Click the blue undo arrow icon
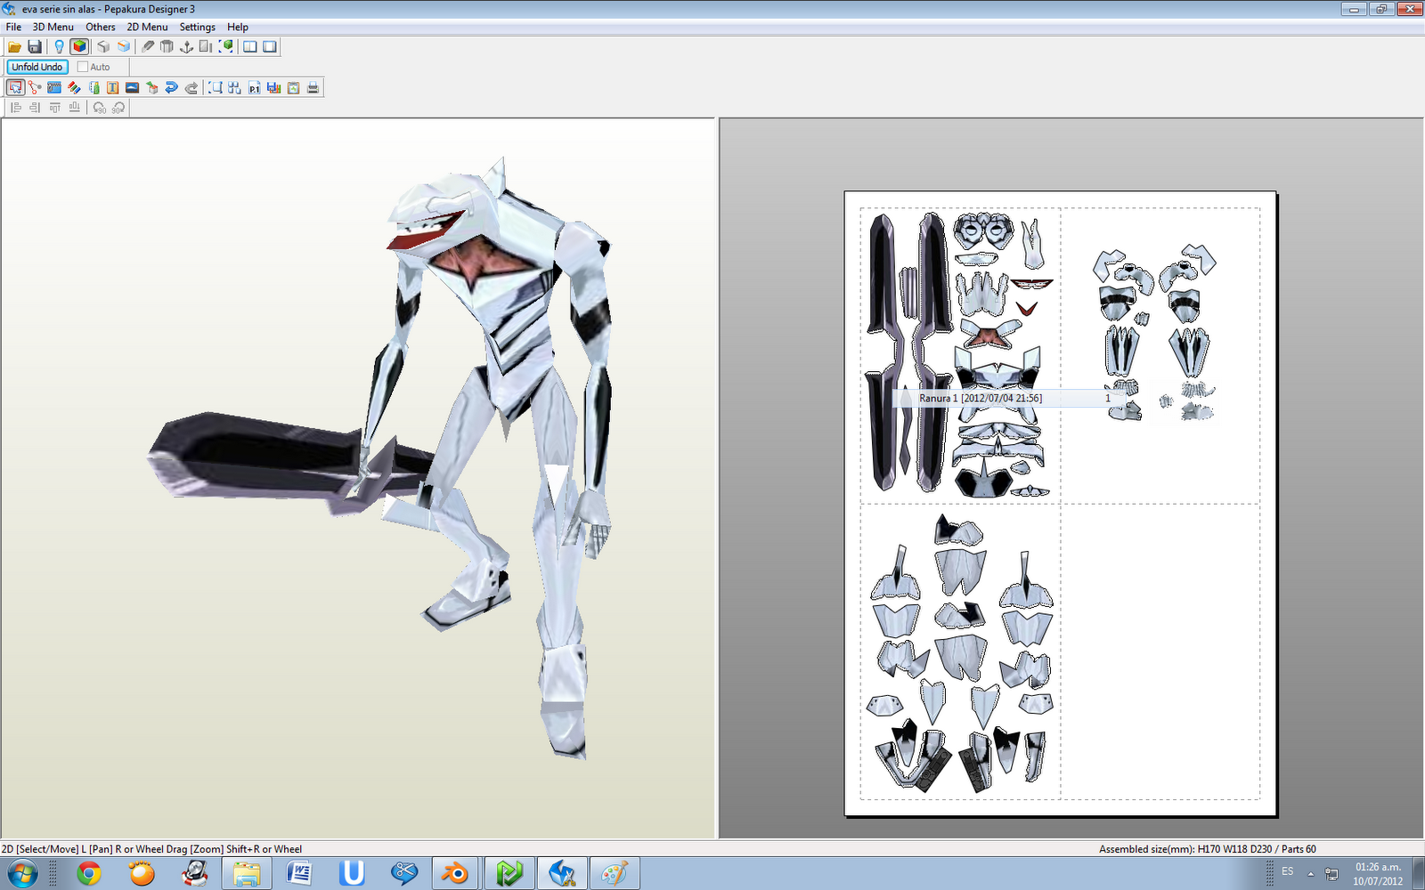Screen dimensions: 1425x890 (171, 87)
